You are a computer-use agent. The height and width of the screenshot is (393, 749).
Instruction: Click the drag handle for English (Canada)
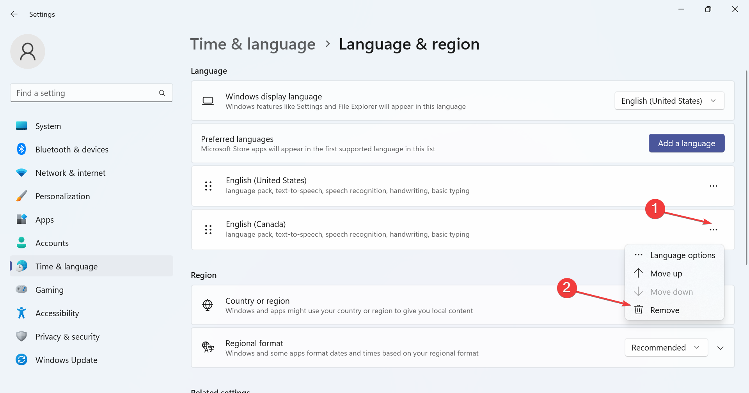click(208, 230)
